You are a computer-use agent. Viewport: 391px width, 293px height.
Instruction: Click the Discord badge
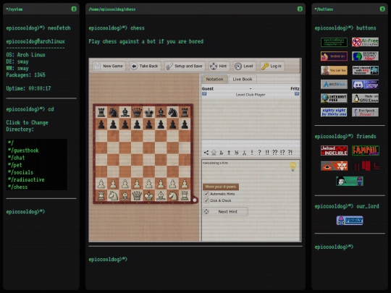click(366, 84)
